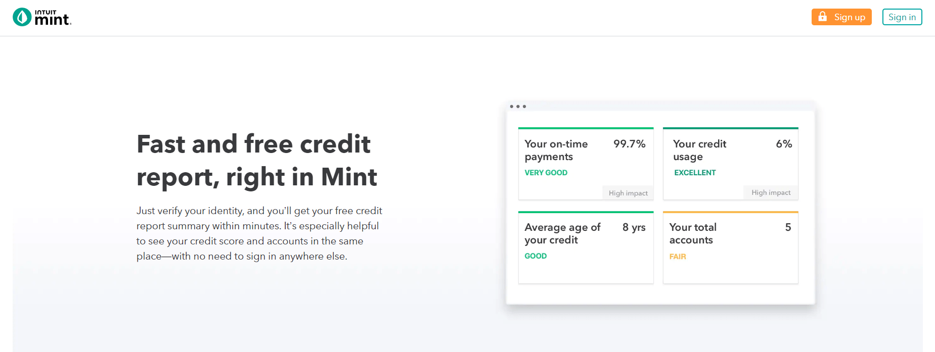Click High impact badge on payments card

pos(628,193)
